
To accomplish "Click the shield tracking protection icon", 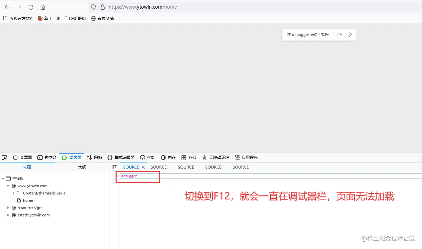I will coord(93,7).
